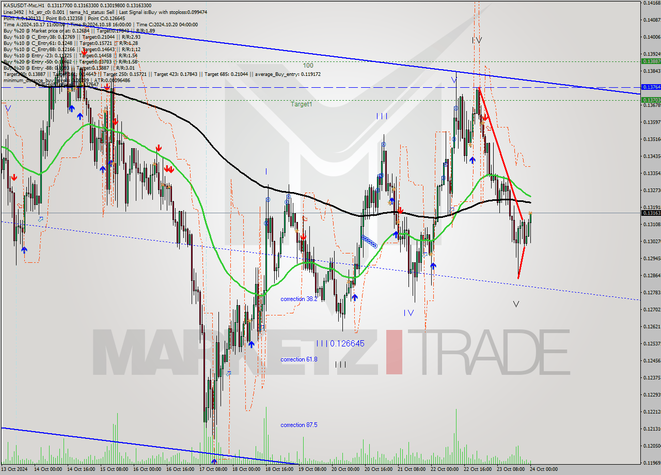Click the 'Target1' level label
Image resolution: width=661 pixels, height=475 pixels.
point(301,104)
